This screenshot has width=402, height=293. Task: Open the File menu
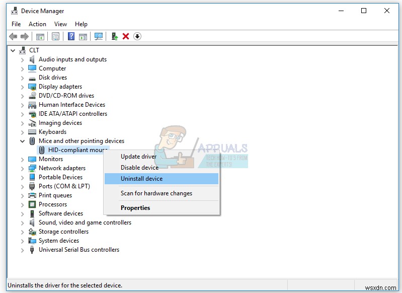[x=16, y=24]
